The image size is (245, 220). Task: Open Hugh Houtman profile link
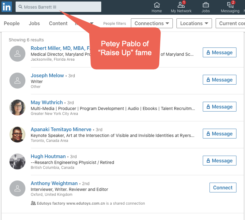pyautogui.click(x=48, y=156)
